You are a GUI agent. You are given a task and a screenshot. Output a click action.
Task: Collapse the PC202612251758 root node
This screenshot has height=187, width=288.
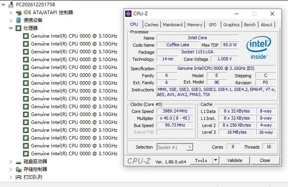click(3, 5)
